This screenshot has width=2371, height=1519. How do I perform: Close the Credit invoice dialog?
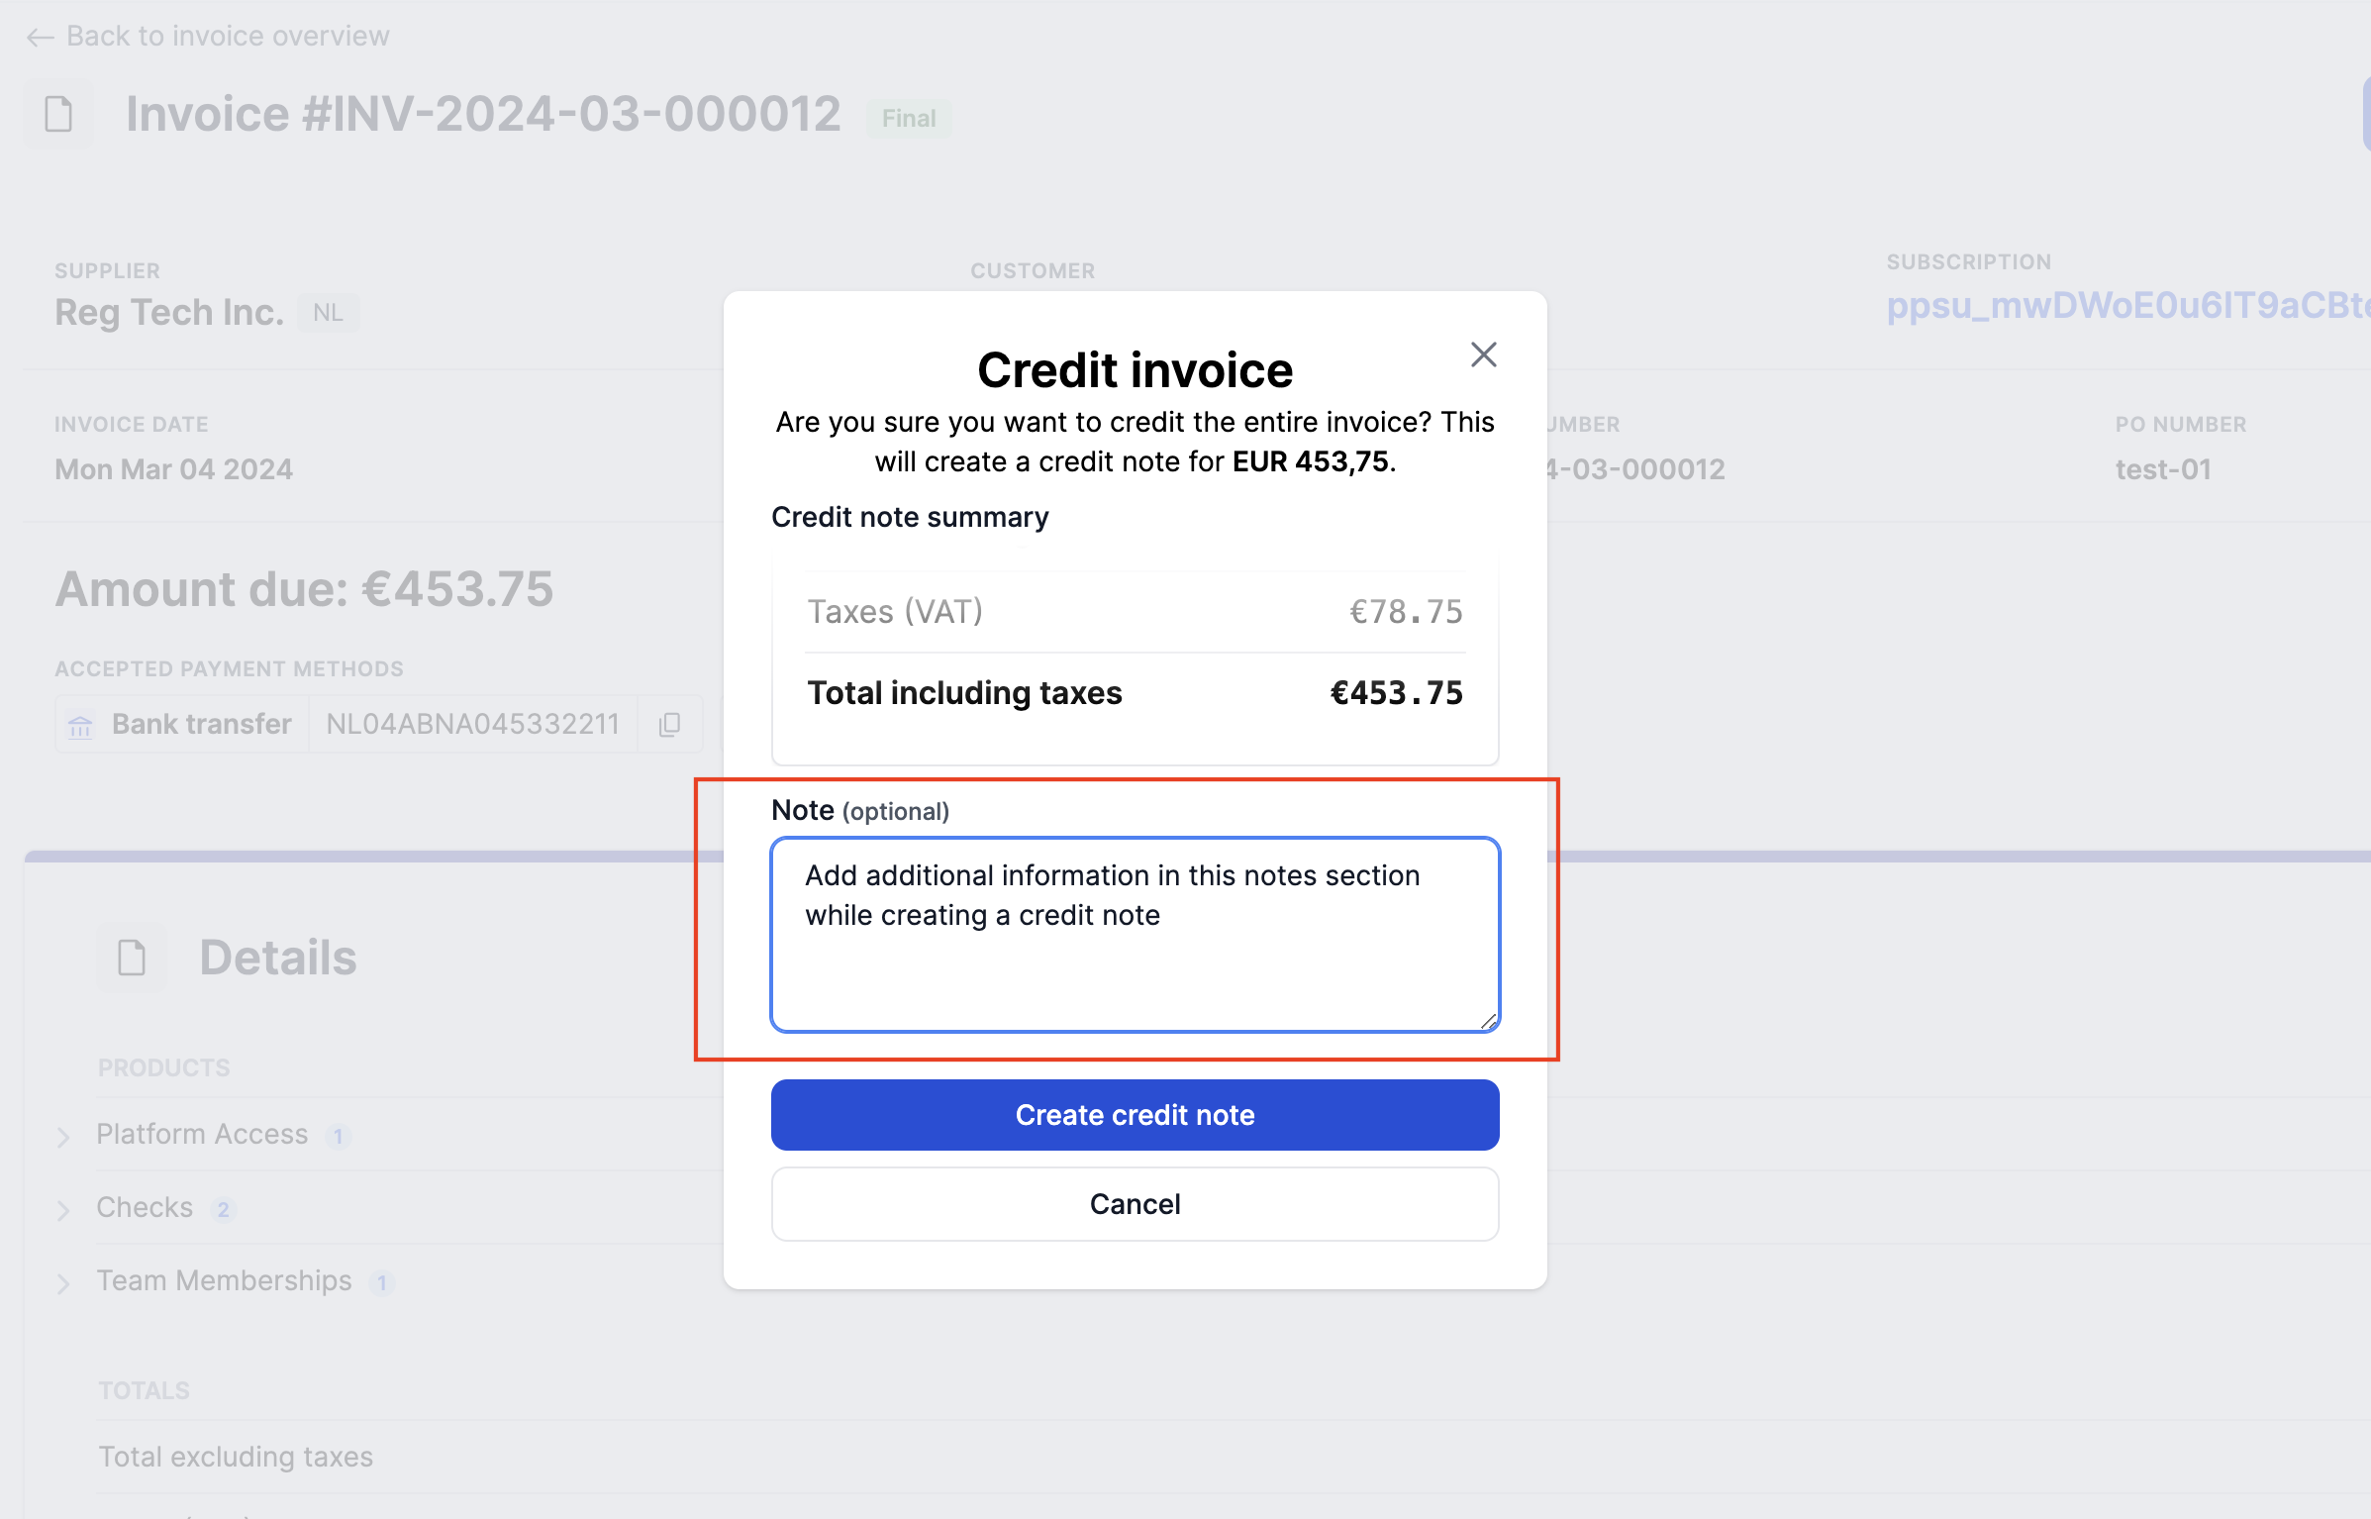[x=1483, y=354]
